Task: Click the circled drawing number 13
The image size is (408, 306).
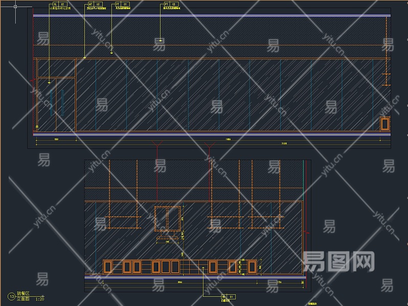Action: 11,296
